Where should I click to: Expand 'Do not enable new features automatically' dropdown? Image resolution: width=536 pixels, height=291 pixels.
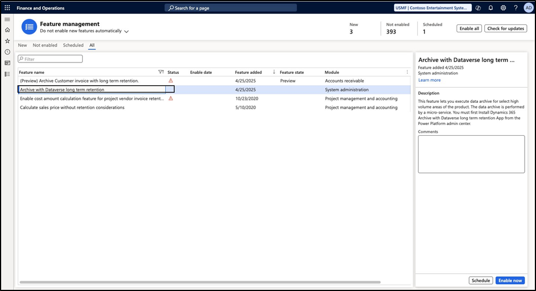tap(126, 31)
